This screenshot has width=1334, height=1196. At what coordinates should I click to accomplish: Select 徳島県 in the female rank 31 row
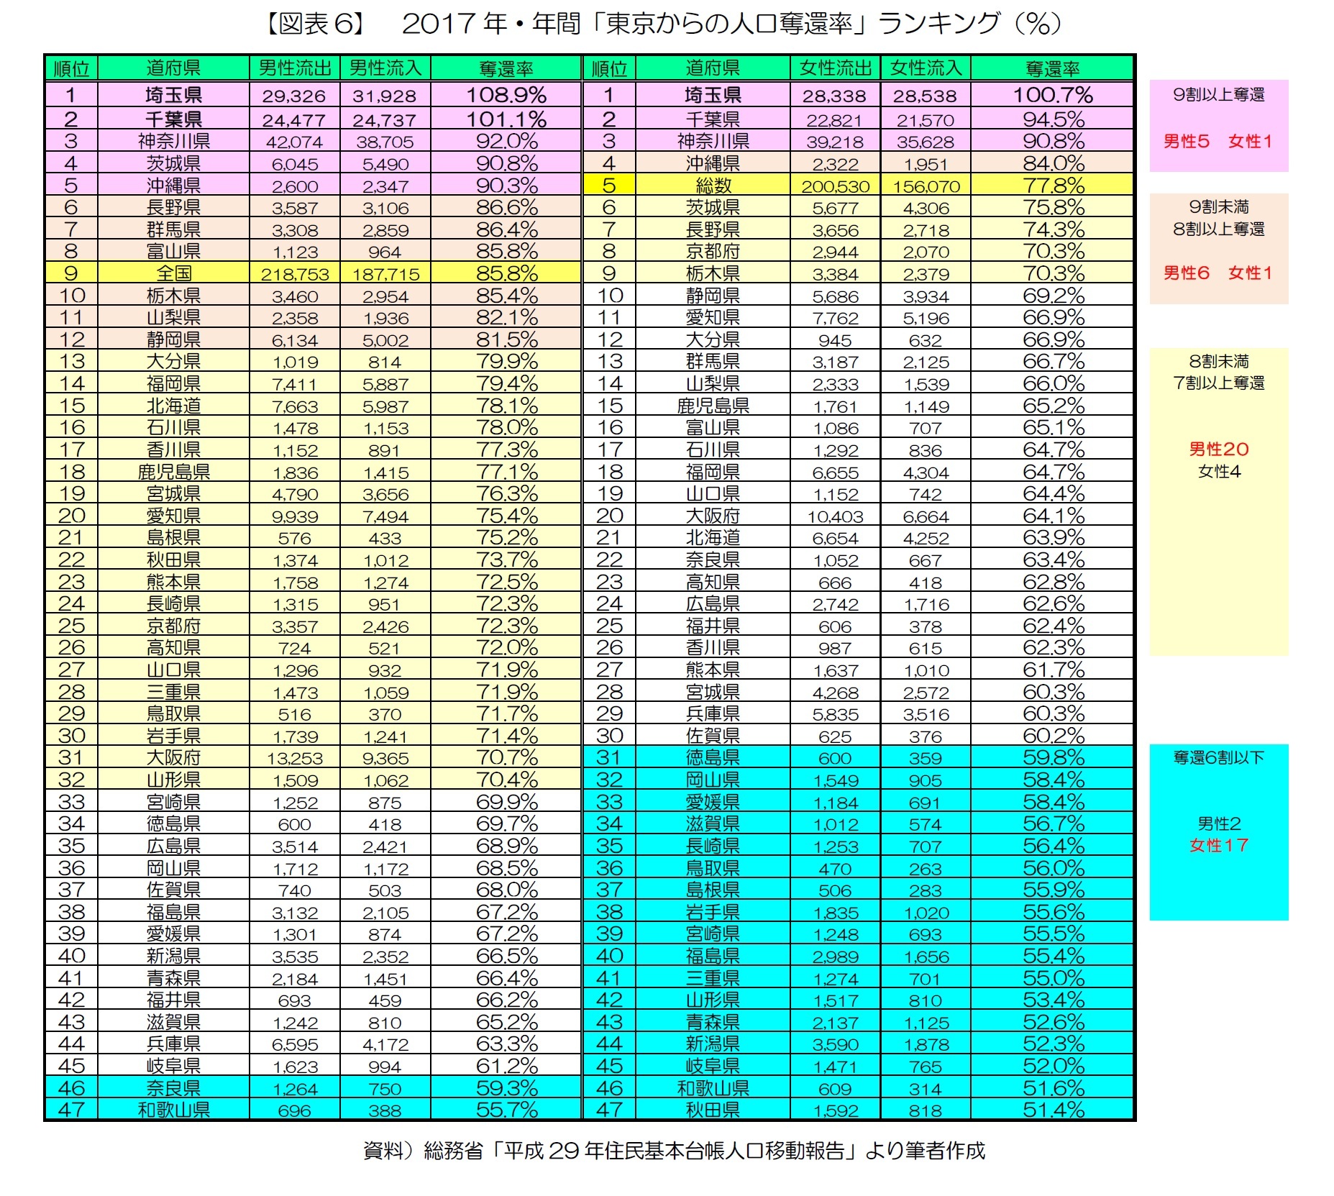click(713, 757)
